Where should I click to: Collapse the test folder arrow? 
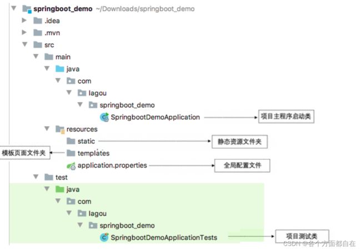coord(35,178)
